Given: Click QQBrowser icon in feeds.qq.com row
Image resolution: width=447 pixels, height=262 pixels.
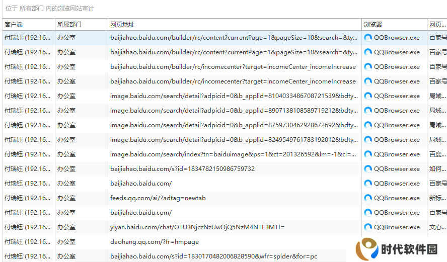Looking at the screenshot, I should click(368, 198).
